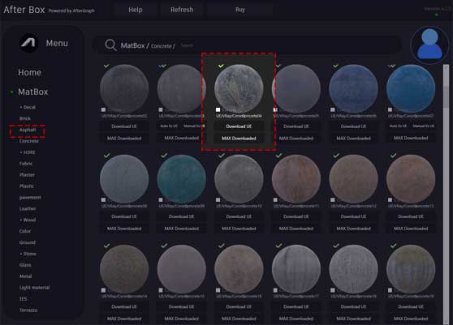Click the magnifying glass search icon
This screenshot has height=325, width=453.
click(x=110, y=45)
